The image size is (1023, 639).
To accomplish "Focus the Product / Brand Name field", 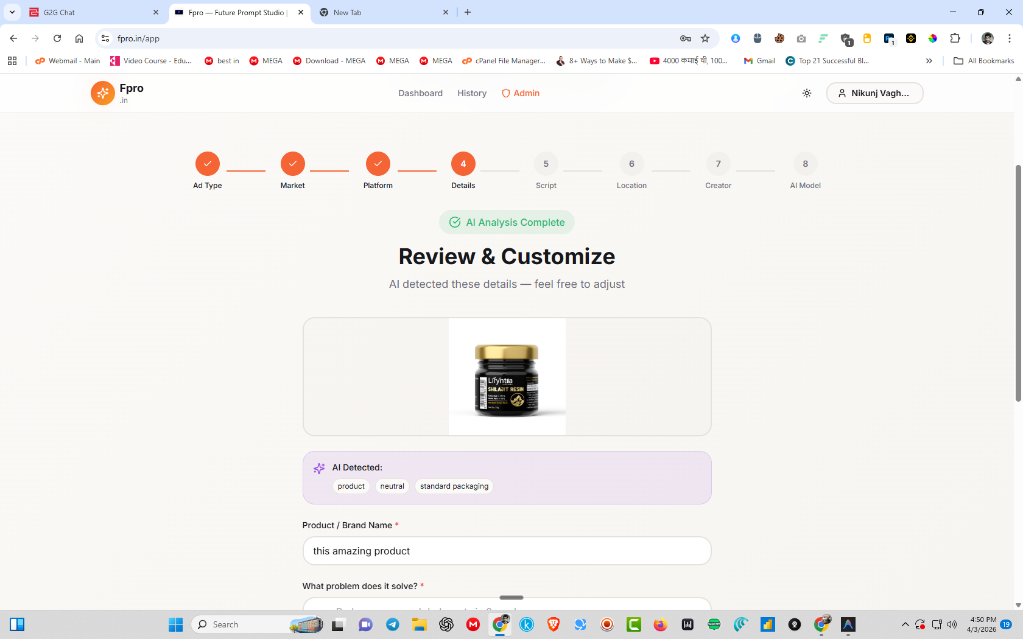I will pos(507,551).
